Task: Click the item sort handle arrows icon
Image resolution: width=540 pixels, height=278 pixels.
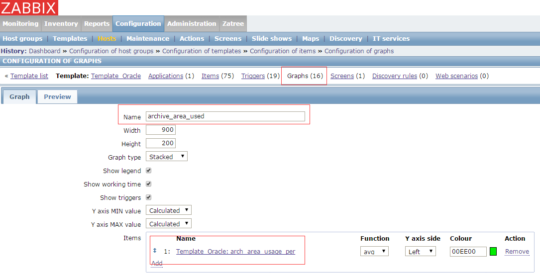Action: point(155,251)
